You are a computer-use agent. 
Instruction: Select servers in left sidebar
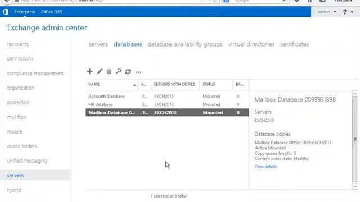[x=15, y=176]
